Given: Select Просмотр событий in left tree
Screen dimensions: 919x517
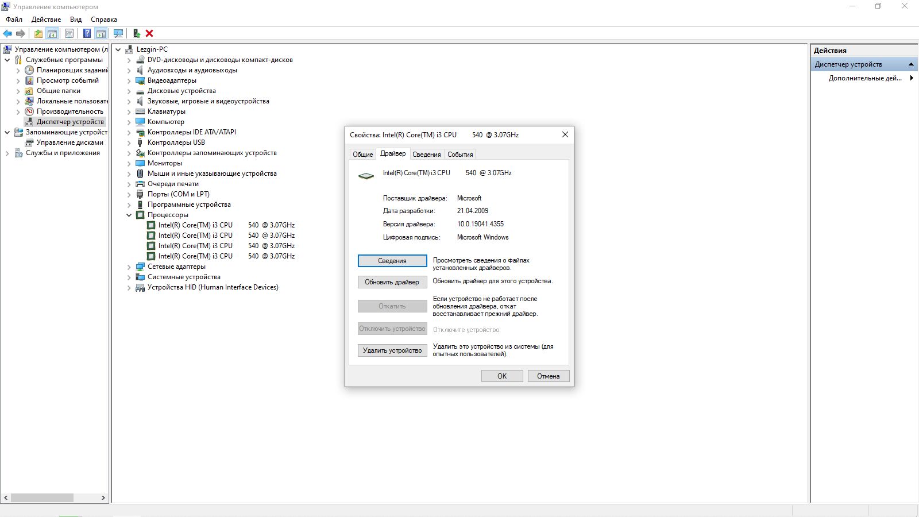Looking at the screenshot, I should 68,80.
